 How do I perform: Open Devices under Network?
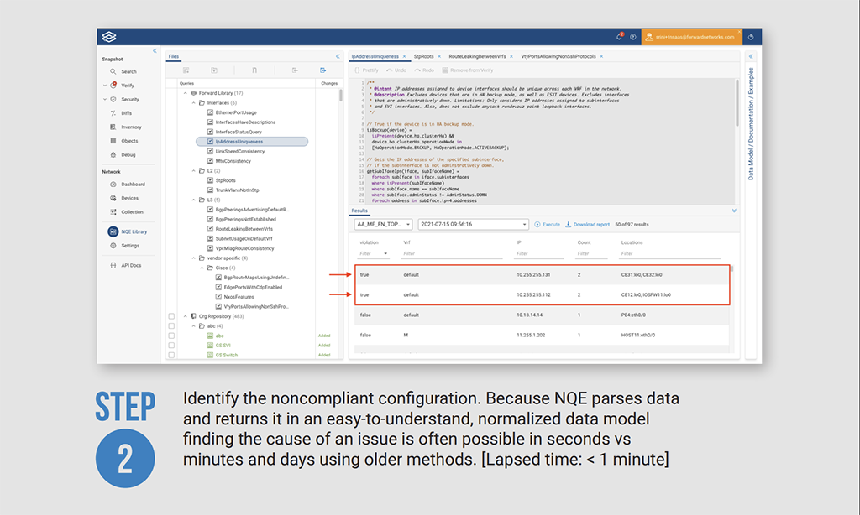[x=124, y=198]
